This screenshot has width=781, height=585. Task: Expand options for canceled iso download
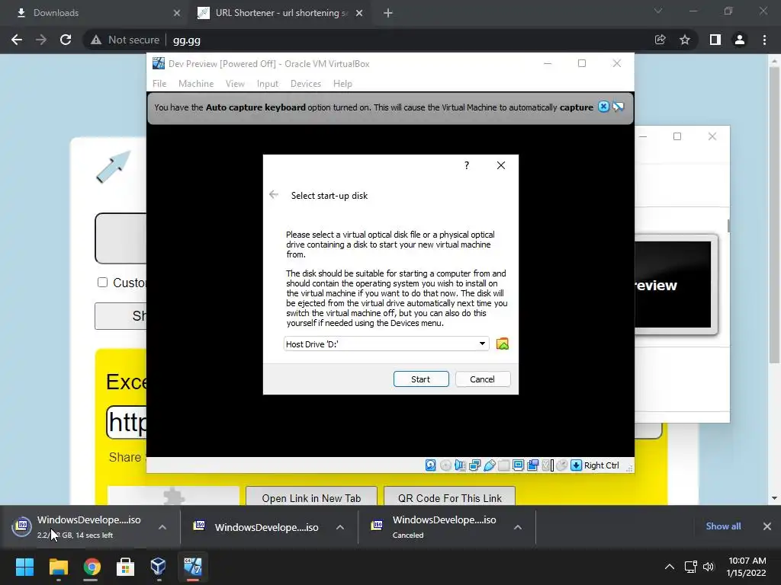point(518,527)
